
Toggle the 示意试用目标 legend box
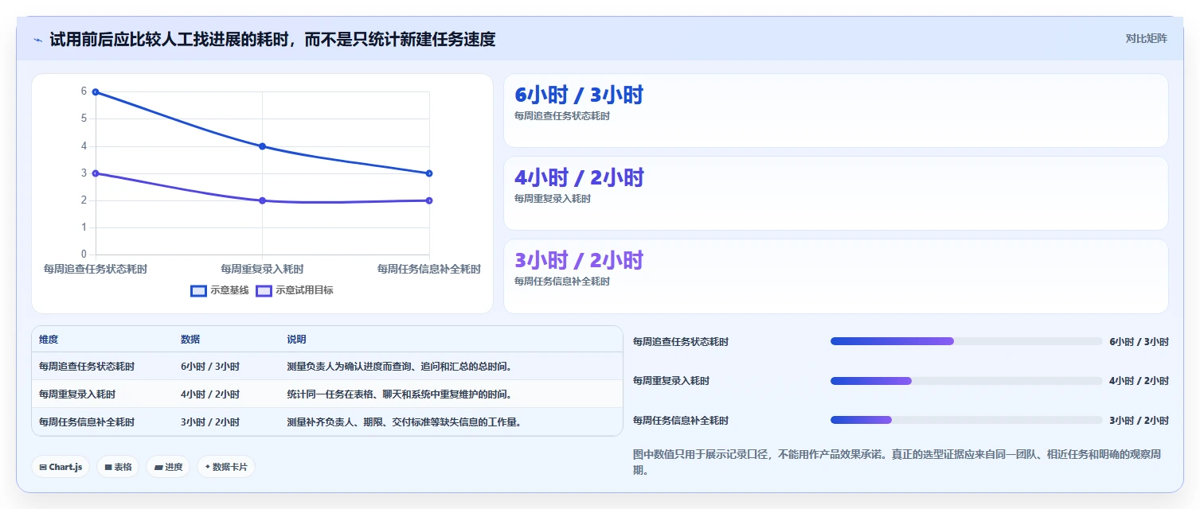(x=264, y=291)
